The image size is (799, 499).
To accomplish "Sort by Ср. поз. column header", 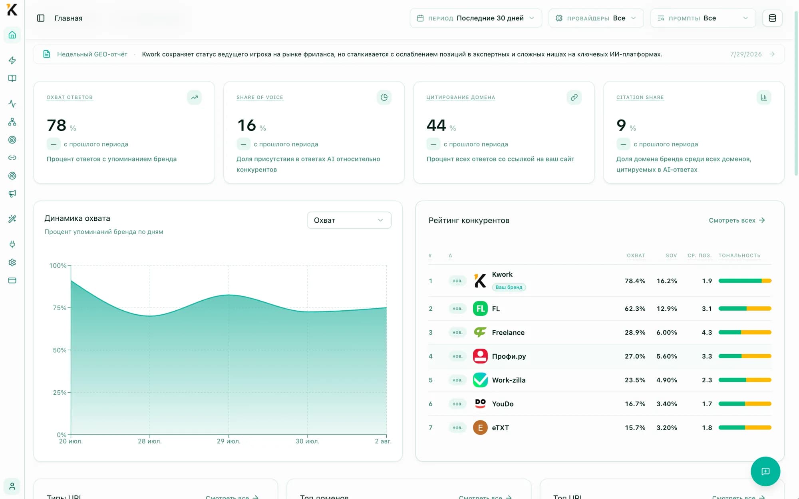I will (x=700, y=255).
